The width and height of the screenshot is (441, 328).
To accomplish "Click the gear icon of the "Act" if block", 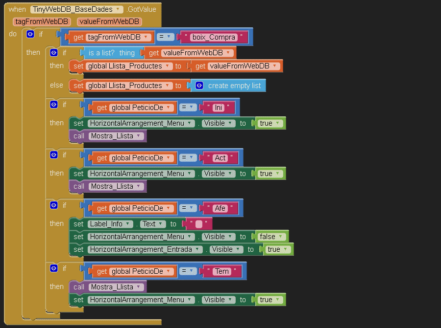I will click(54, 155).
